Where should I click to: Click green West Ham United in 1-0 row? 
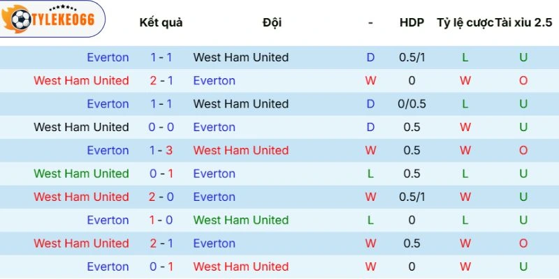pos(240,220)
